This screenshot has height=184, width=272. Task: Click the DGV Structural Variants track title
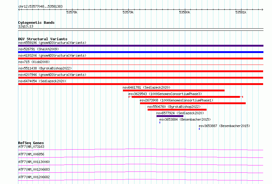click(x=43, y=39)
